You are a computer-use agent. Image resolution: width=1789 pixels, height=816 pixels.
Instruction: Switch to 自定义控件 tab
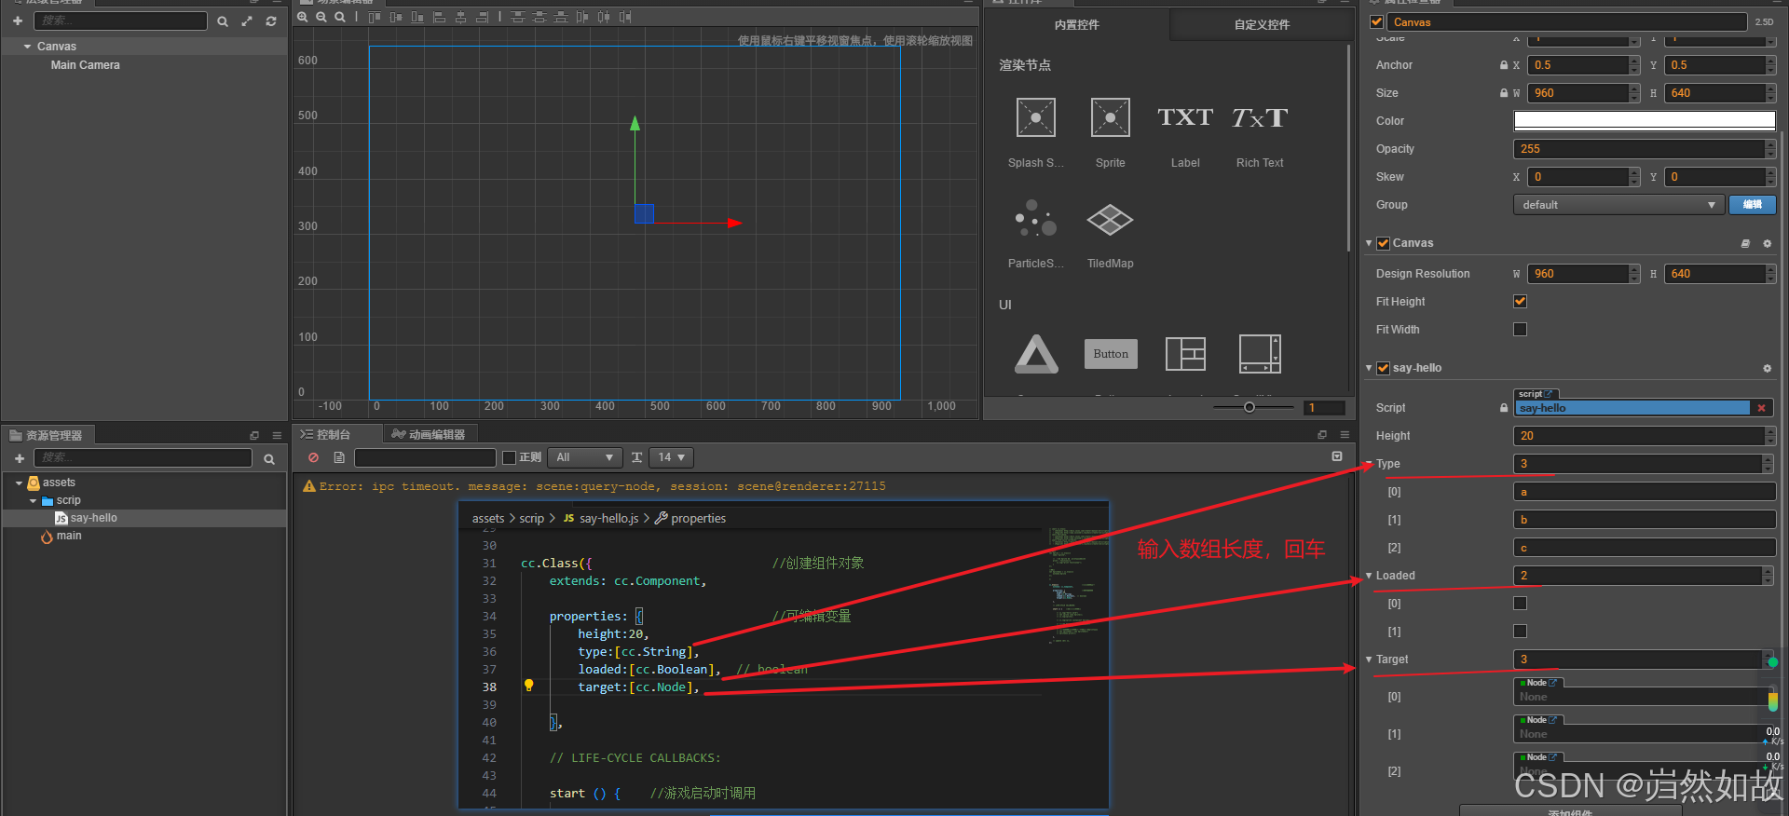pyautogui.click(x=1262, y=25)
